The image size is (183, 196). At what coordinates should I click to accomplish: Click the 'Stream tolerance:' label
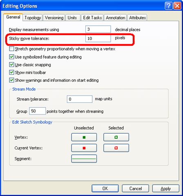pyautogui.click(x=33, y=99)
